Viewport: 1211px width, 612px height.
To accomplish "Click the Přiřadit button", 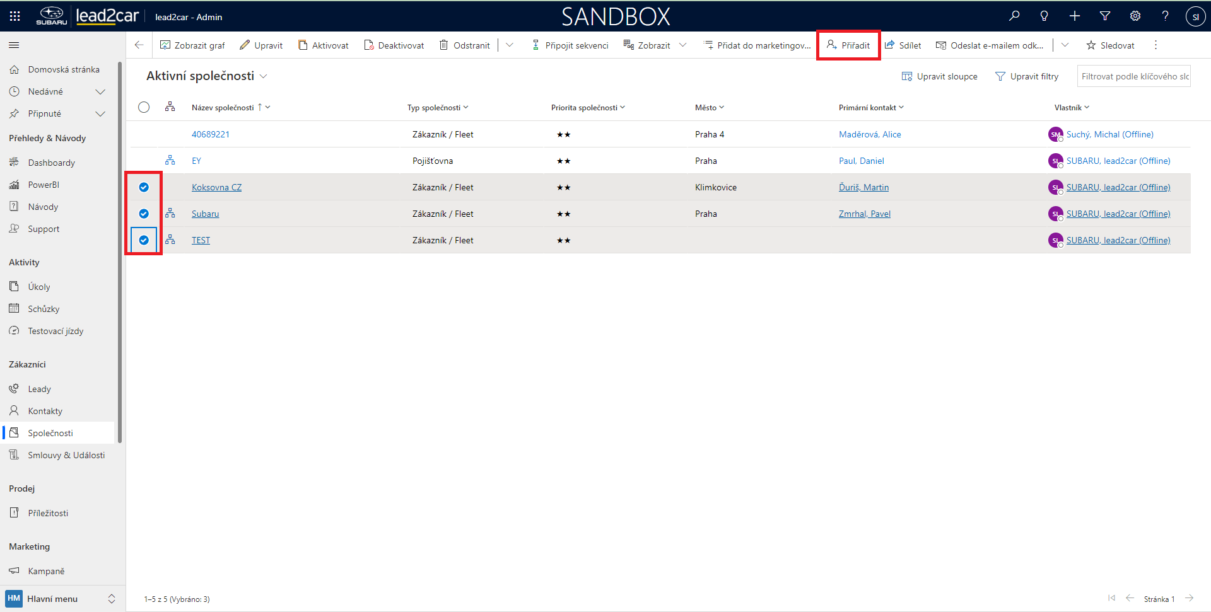I will [x=848, y=45].
